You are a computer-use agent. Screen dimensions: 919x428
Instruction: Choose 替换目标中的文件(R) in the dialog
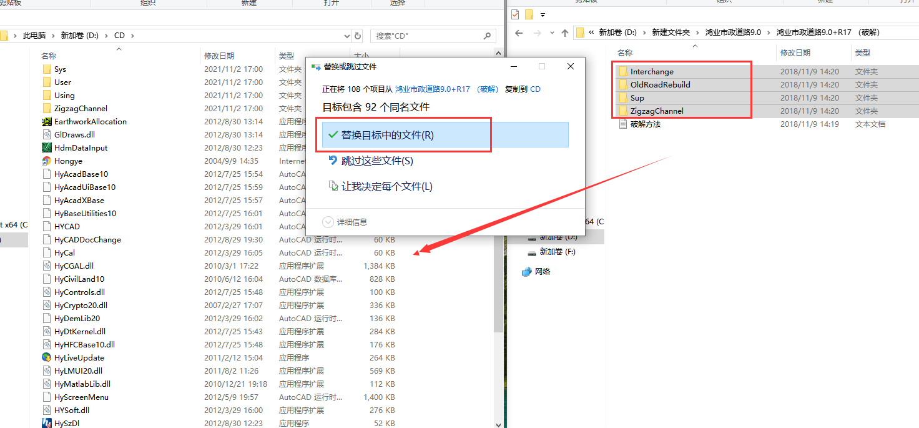click(445, 135)
